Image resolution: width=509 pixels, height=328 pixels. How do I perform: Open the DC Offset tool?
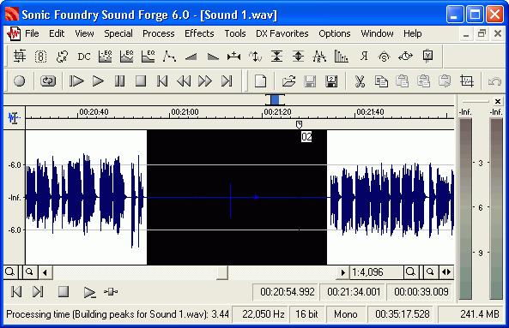(x=84, y=57)
